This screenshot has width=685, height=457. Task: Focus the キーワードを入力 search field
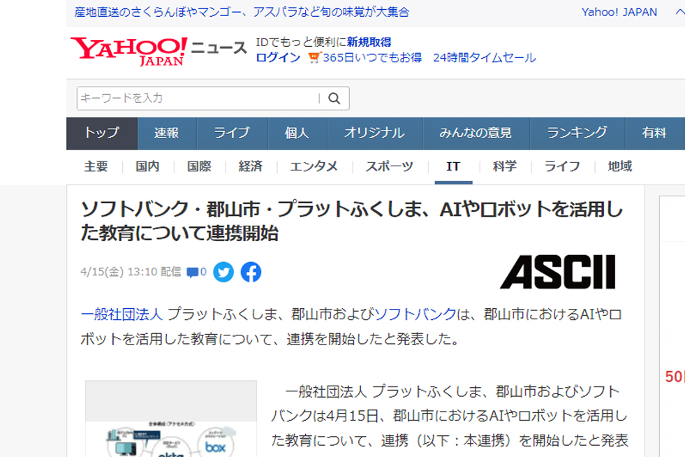[x=199, y=99]
